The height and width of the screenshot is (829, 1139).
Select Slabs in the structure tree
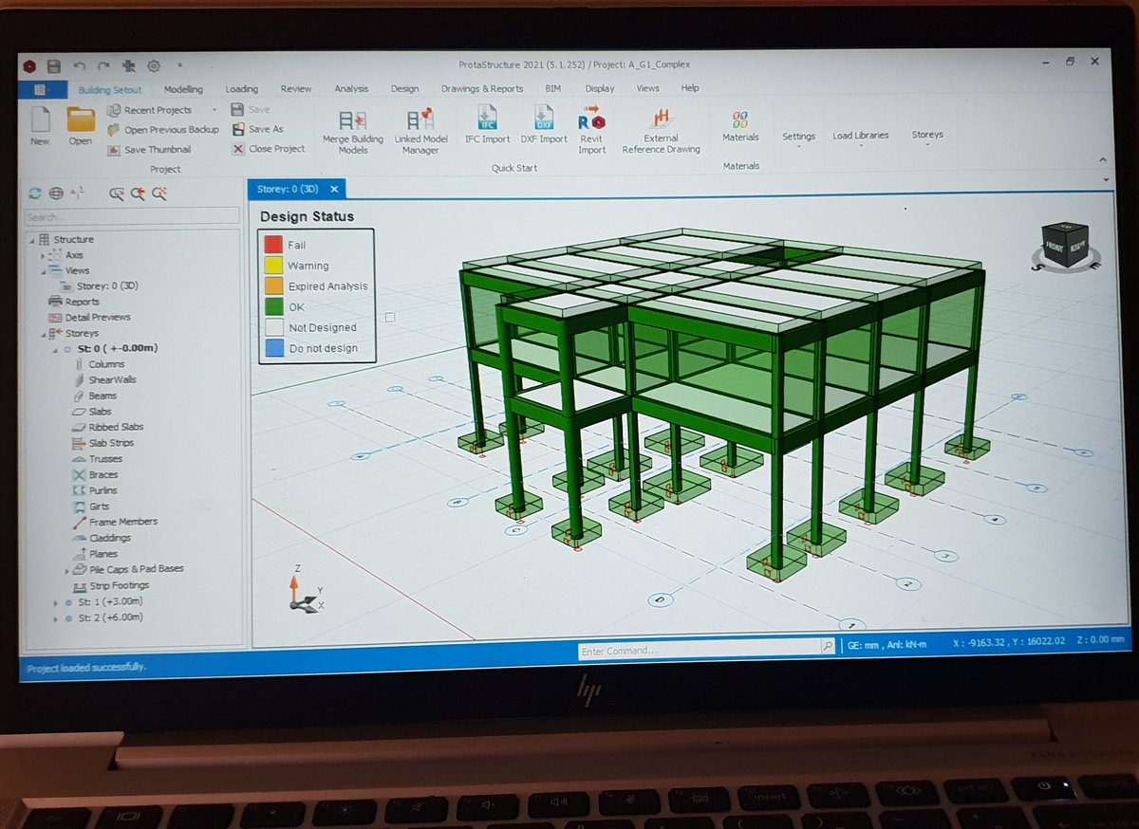pyautogui.click(x=100, y=412)
